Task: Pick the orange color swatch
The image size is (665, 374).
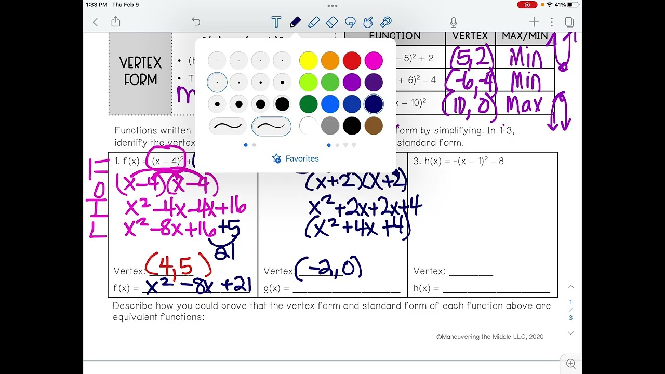Action: pyautogui.click(x=330, y=60)
